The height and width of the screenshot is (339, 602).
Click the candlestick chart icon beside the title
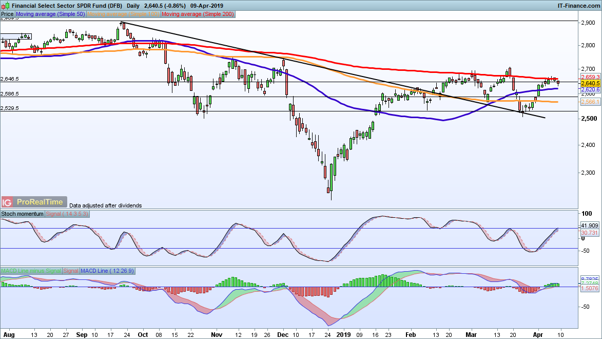click(x=5, y=5)
